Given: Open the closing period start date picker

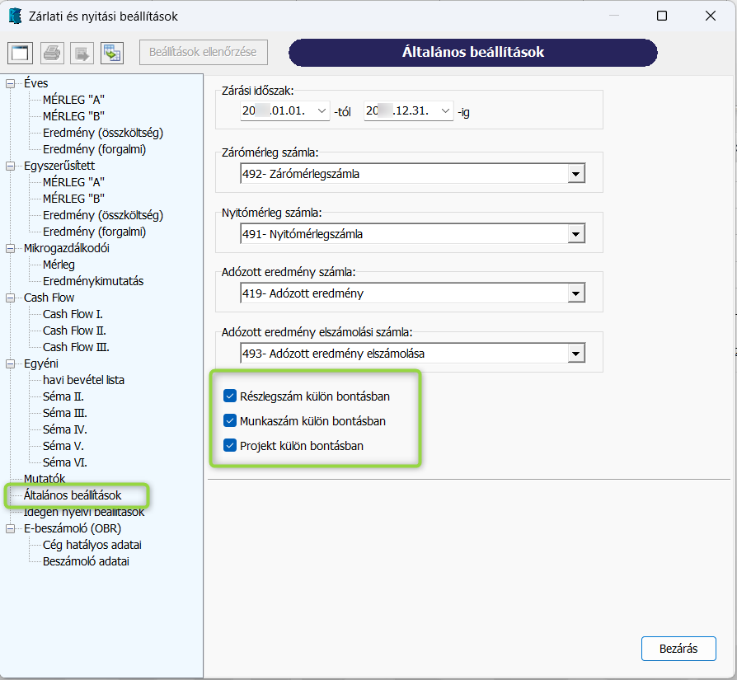Looking at the screenshot, I should [322, 111].
